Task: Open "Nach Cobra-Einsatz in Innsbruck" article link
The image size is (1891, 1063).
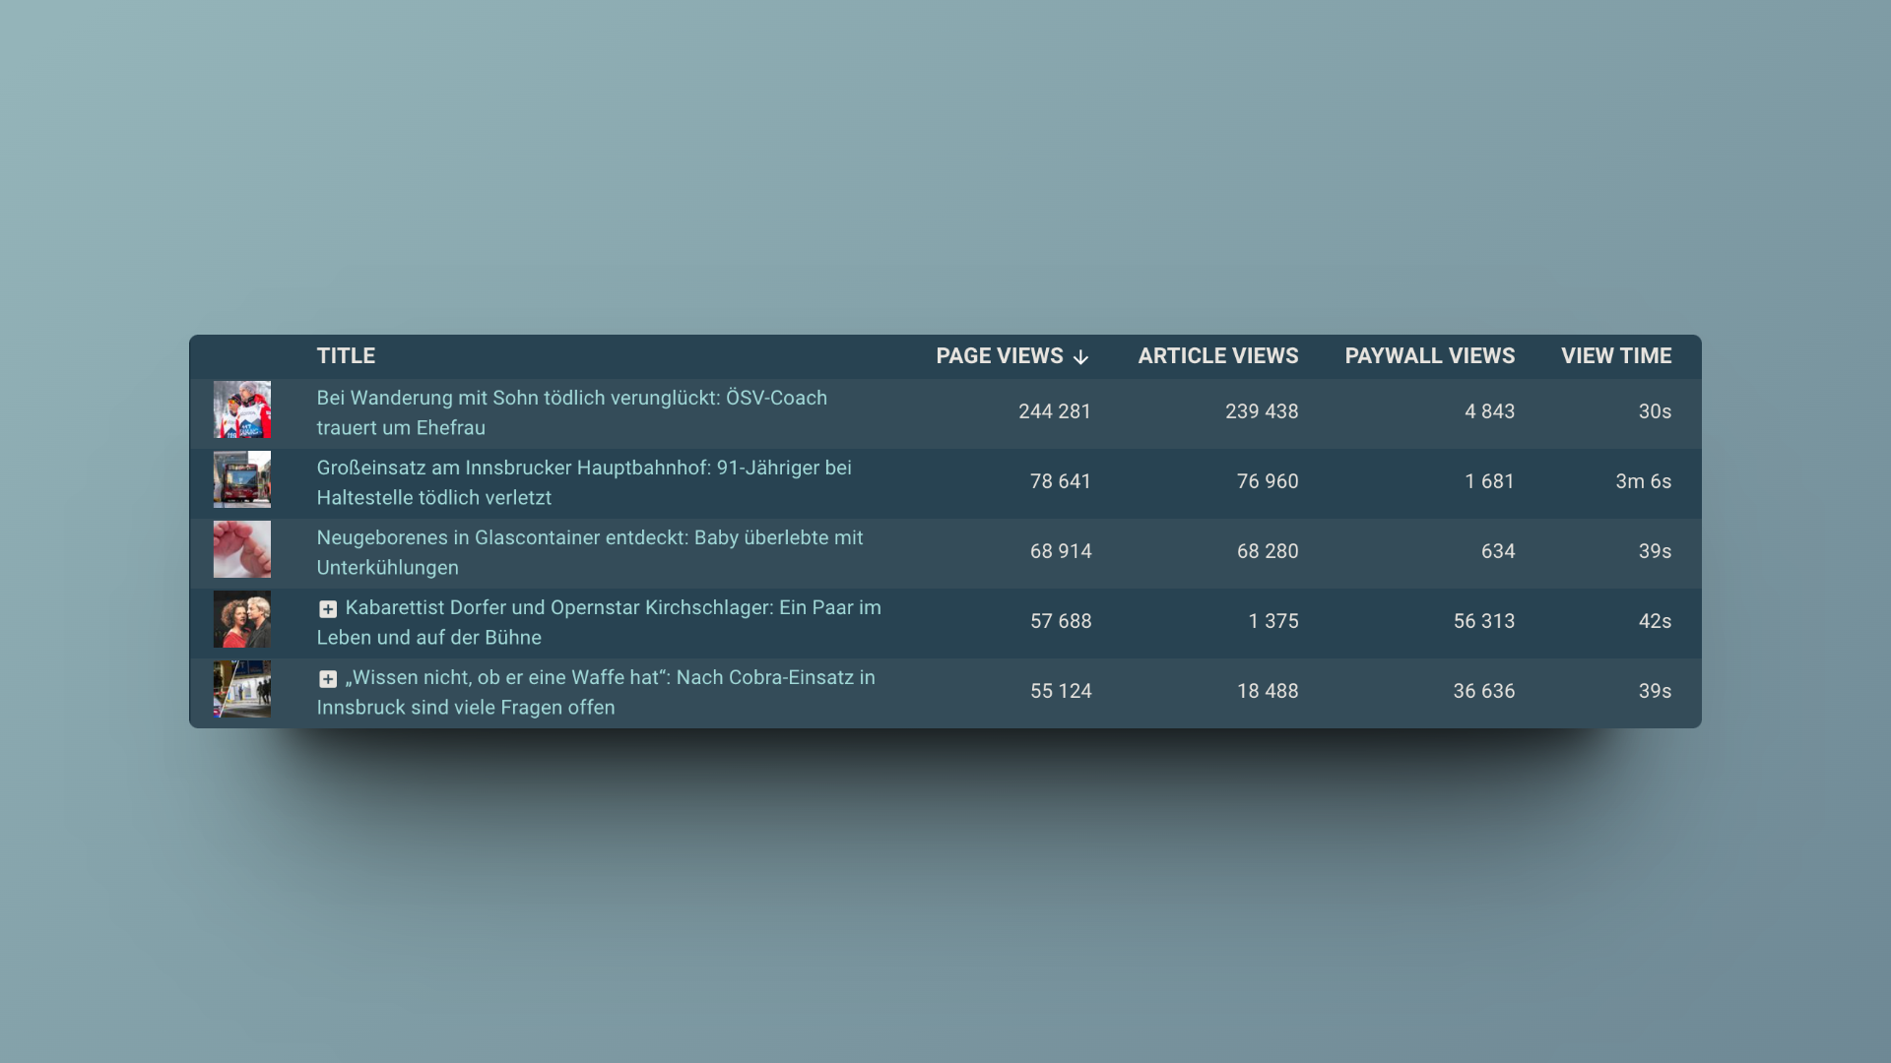Action: click(x=596, y=692)
